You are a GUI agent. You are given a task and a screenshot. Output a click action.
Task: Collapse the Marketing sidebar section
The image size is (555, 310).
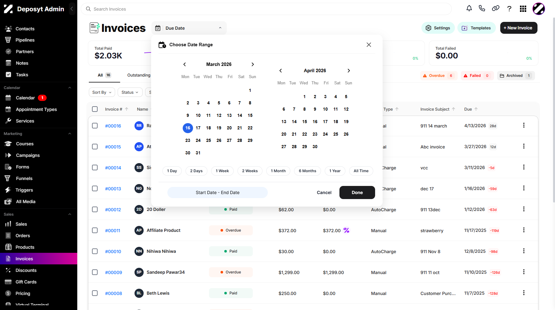(x=70, y=134)
